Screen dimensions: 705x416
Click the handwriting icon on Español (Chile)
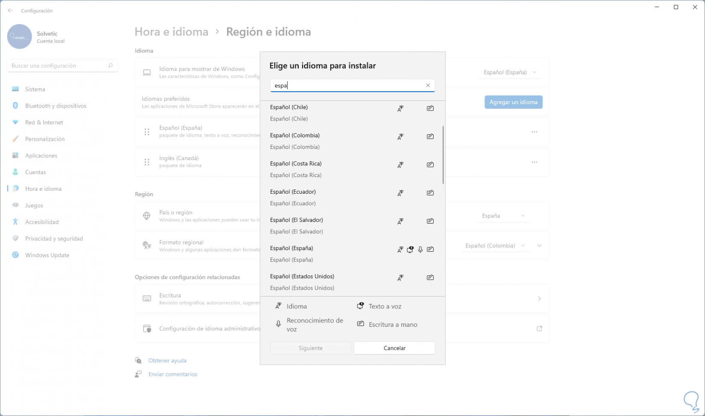click(x=430, y=108)
